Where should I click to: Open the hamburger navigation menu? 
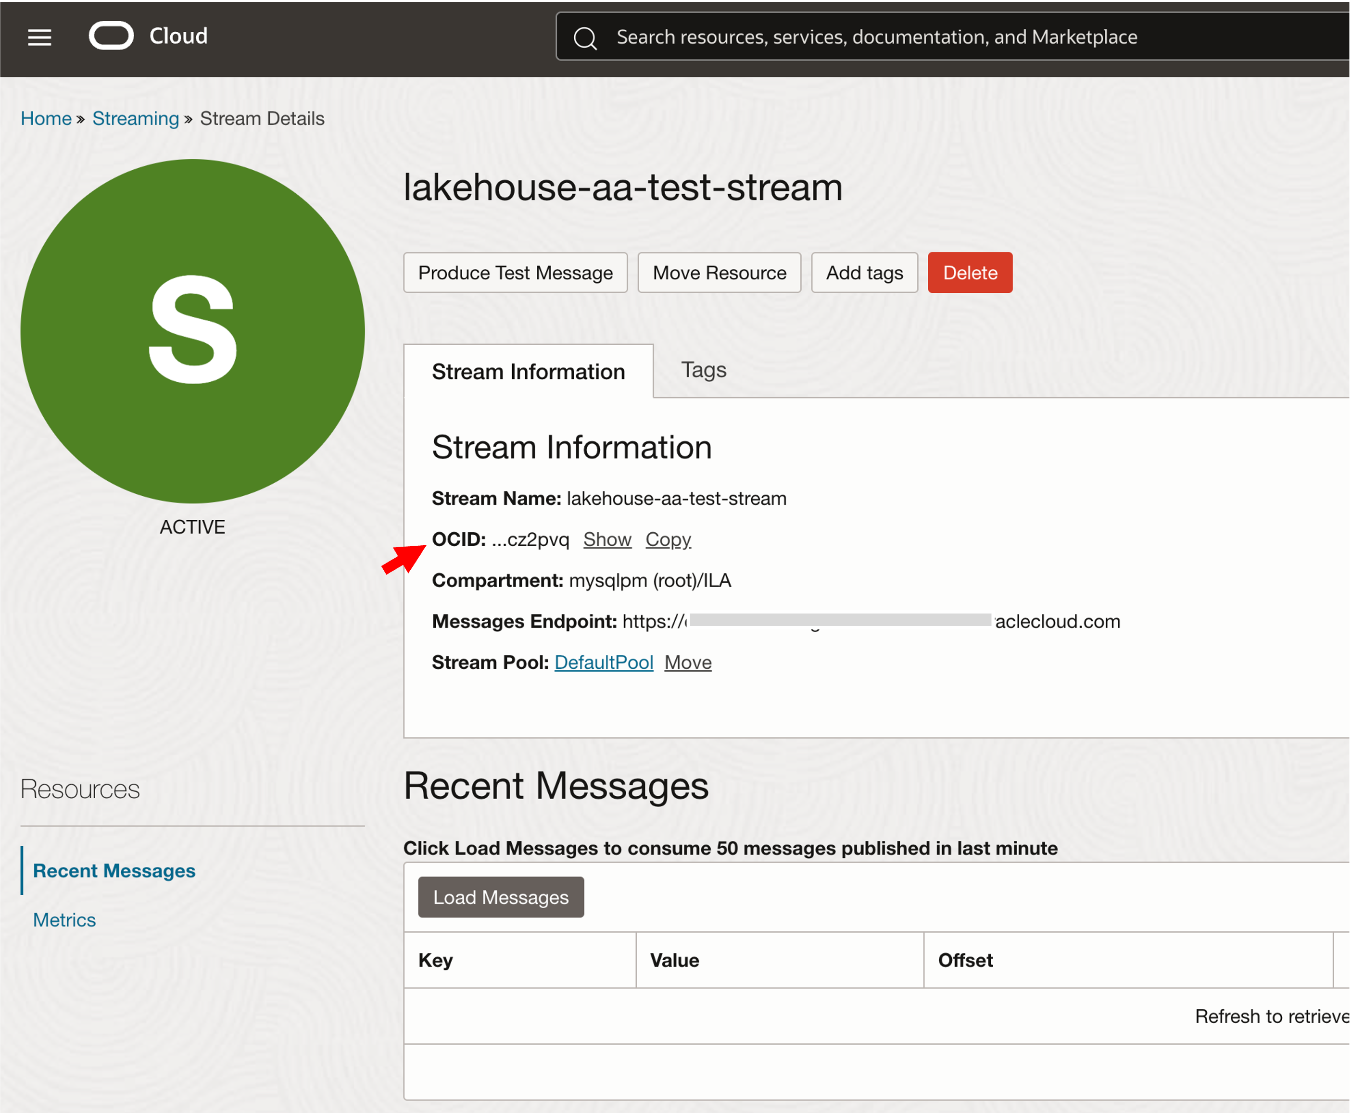39,37
